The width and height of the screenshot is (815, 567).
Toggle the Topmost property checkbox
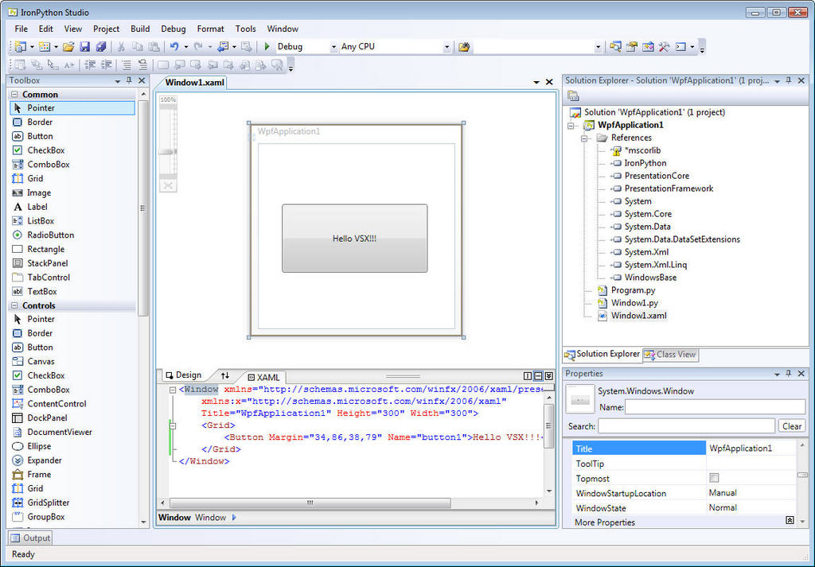[x=714, y=478]
